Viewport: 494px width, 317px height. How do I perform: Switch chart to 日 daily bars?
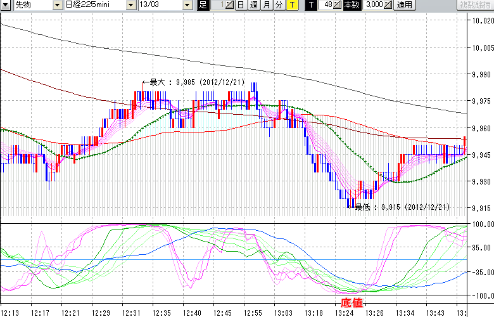[240, 5]
